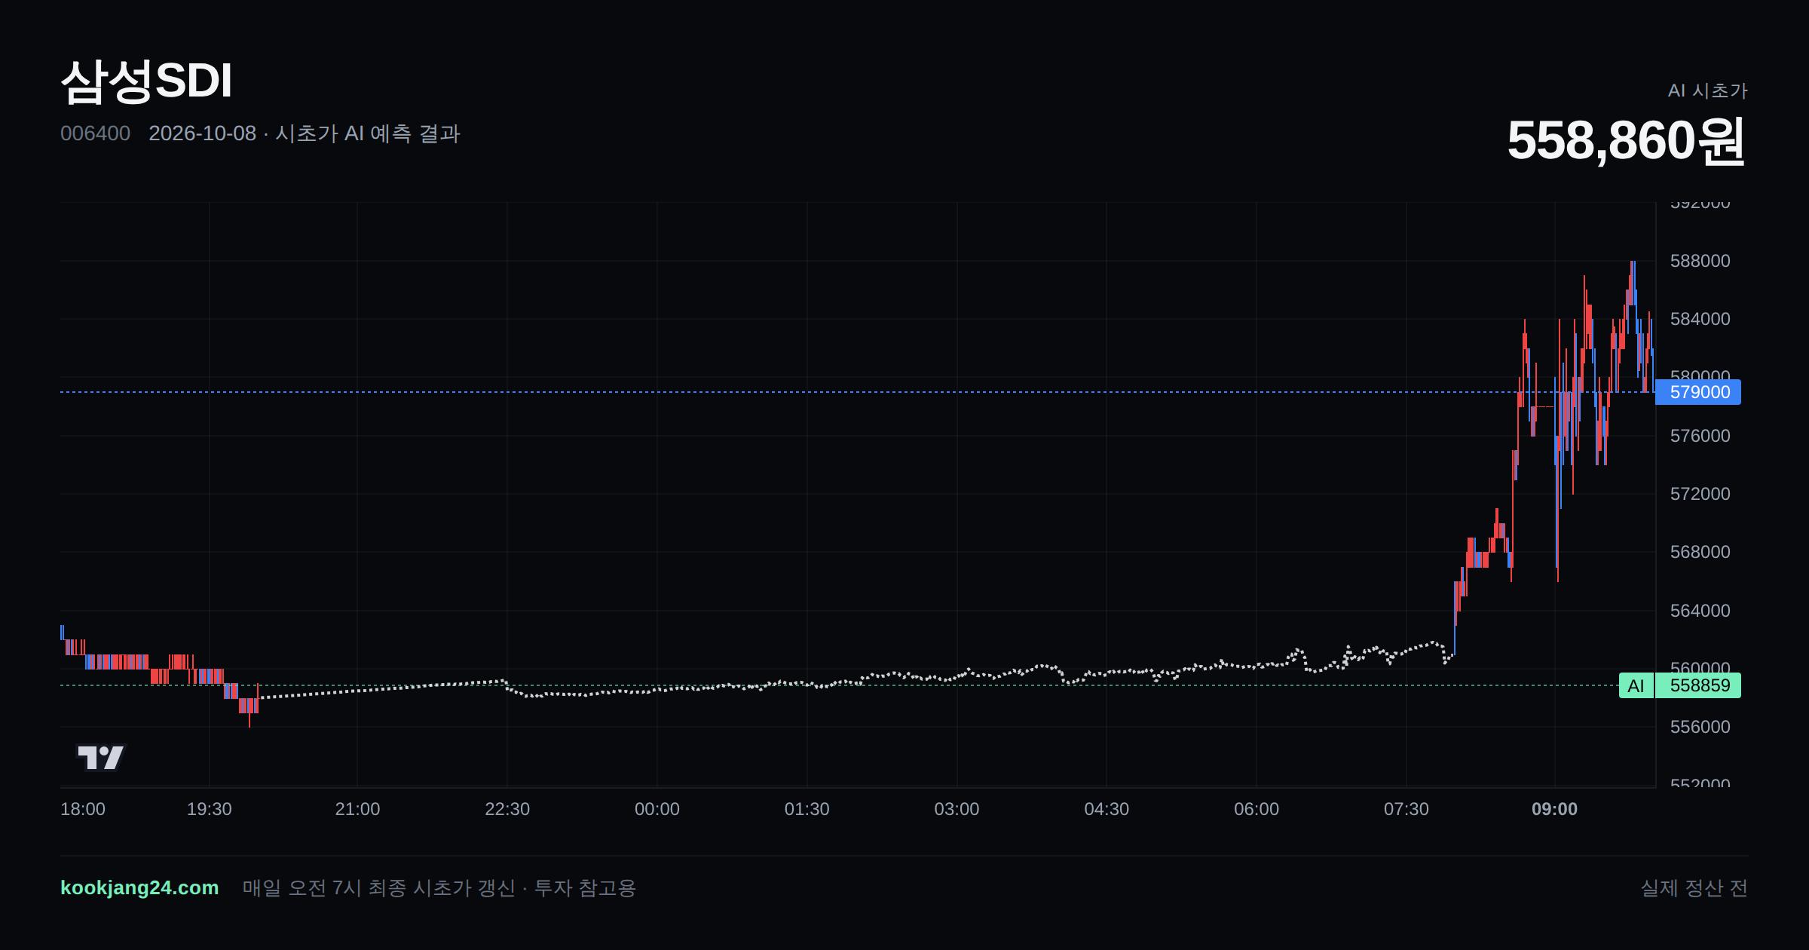Click the 04:30 time axis label
Image resolution: width=1809 pixels, height=950 pixels.
click(1107, 809)
